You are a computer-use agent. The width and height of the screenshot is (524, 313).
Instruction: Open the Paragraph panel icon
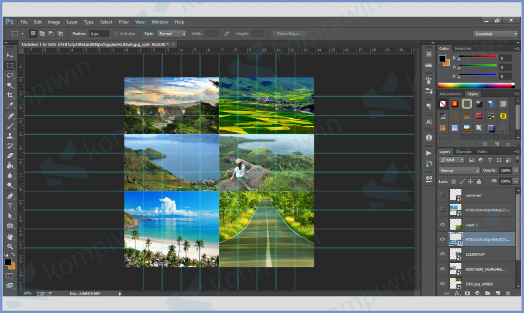pos(428,106)
